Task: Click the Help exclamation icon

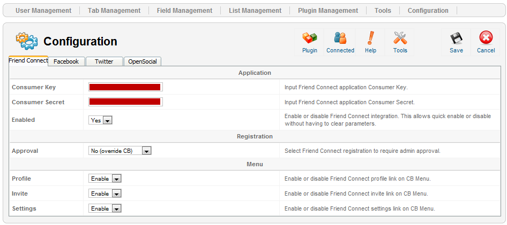Action: pos(370,38)
